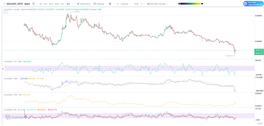Screen dimensions: 264x126
Task: Click the RSI3 value 31.74
Action: (x=52, y=110)
